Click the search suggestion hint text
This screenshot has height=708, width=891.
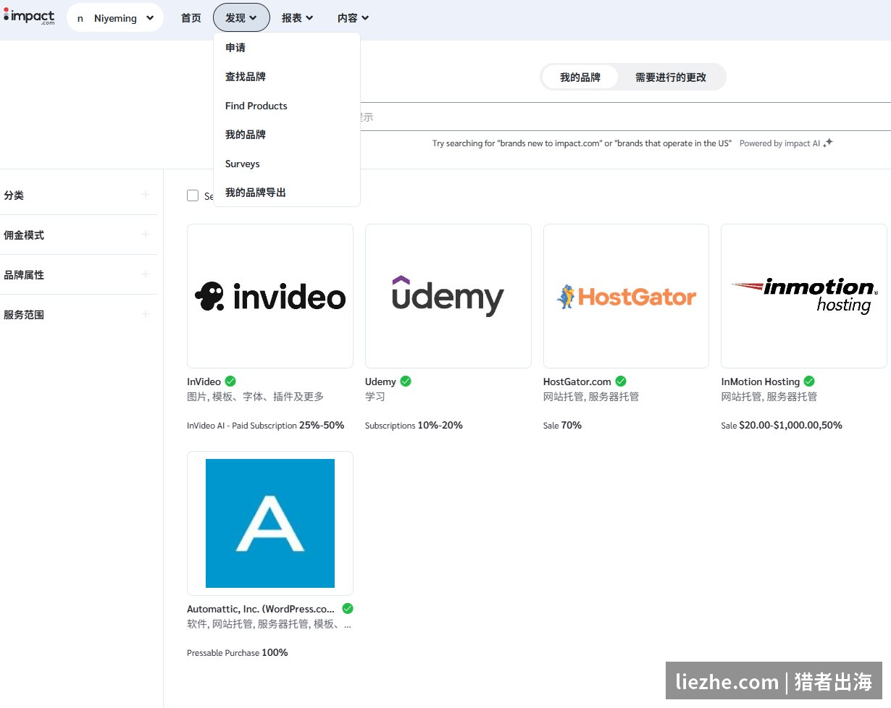(582, 143)
